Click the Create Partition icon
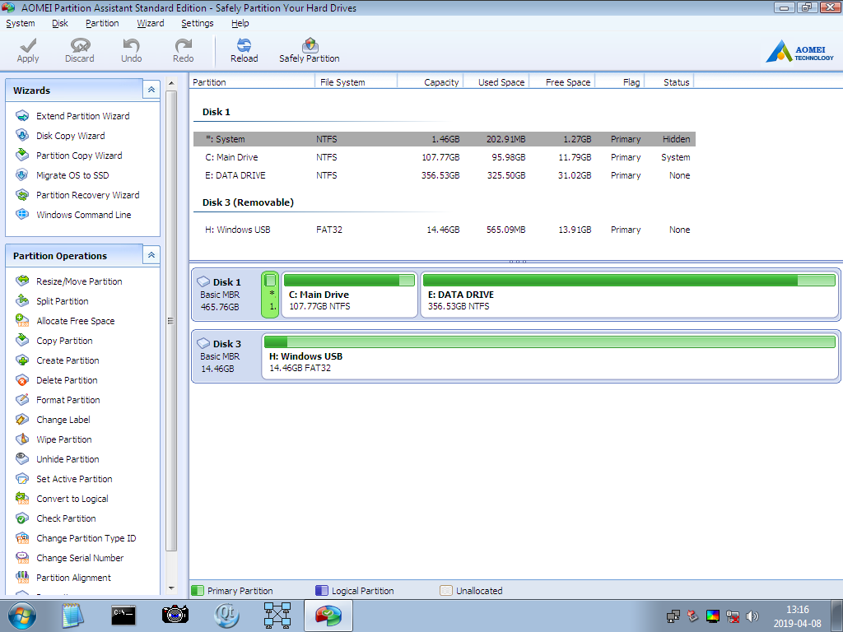Image resolution: width=843 pixels, height=632 pixels. tap(22, 360)
